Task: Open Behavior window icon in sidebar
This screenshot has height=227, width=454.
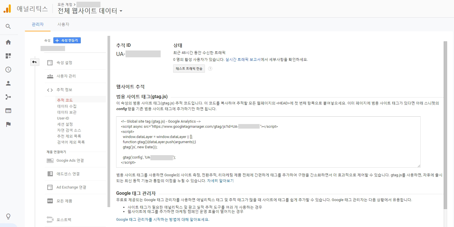Action: click(x=8, y=111)
